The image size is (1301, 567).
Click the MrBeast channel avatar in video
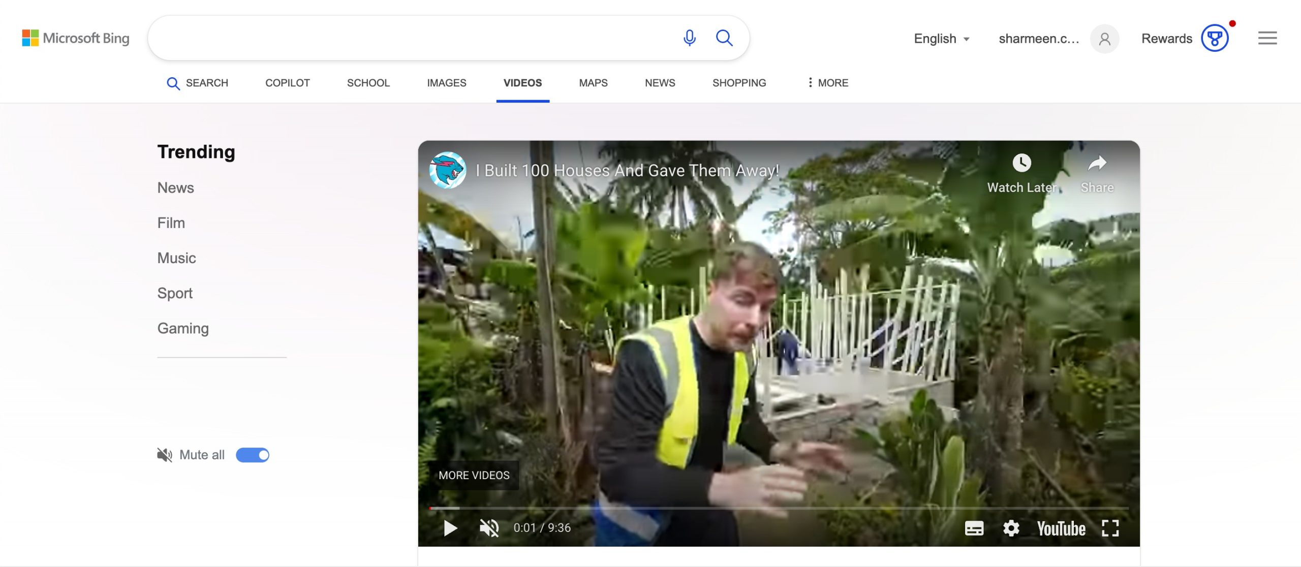point(448,170)
